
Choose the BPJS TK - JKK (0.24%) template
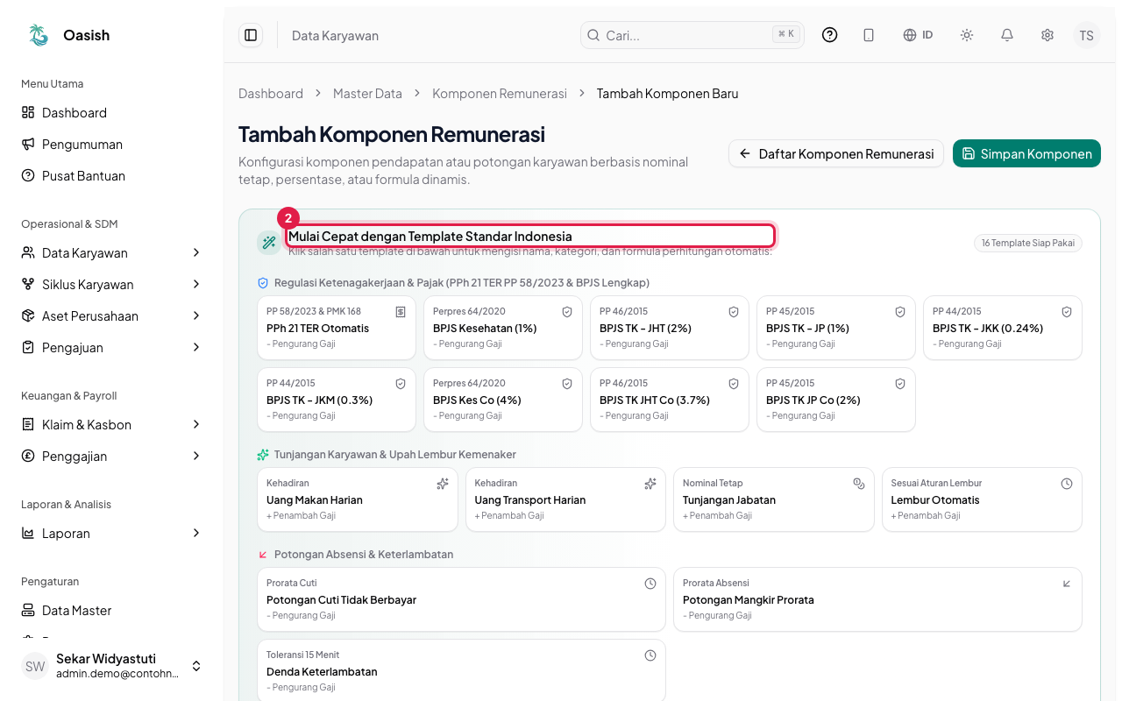[x=1003, y=328]
